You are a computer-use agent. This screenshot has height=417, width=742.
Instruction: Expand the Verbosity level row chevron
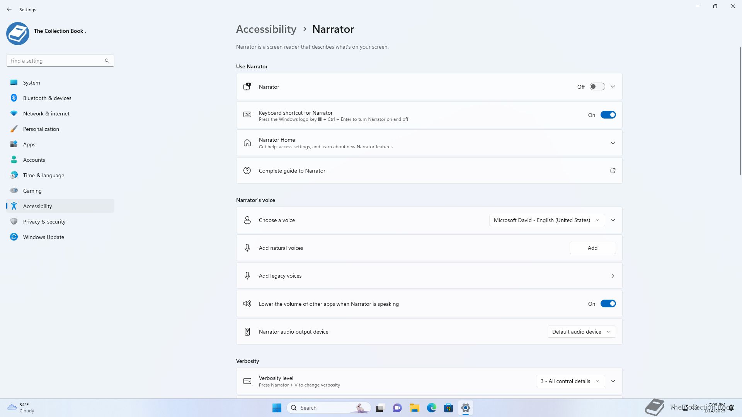(613, 381)
